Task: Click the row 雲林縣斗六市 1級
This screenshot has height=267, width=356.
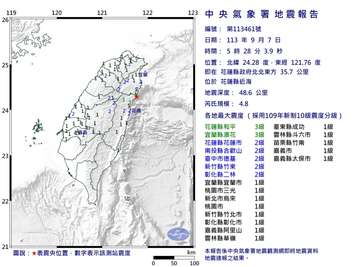Action: [303, 135]
